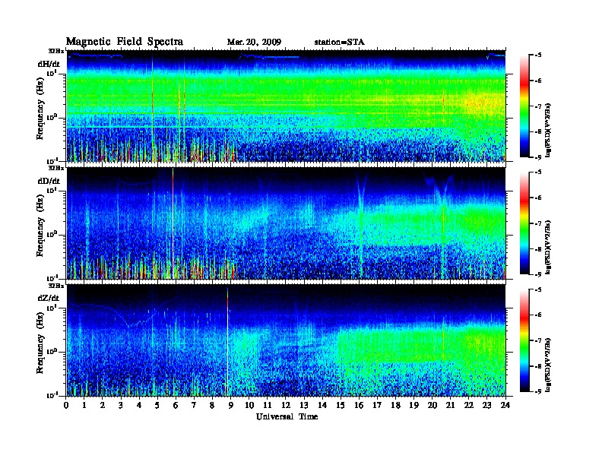Viewport: 602px width, 465px height.
Task: Click the hour "14" tick label on time axis
Action: pyautogui.click(x=322, y=405)
